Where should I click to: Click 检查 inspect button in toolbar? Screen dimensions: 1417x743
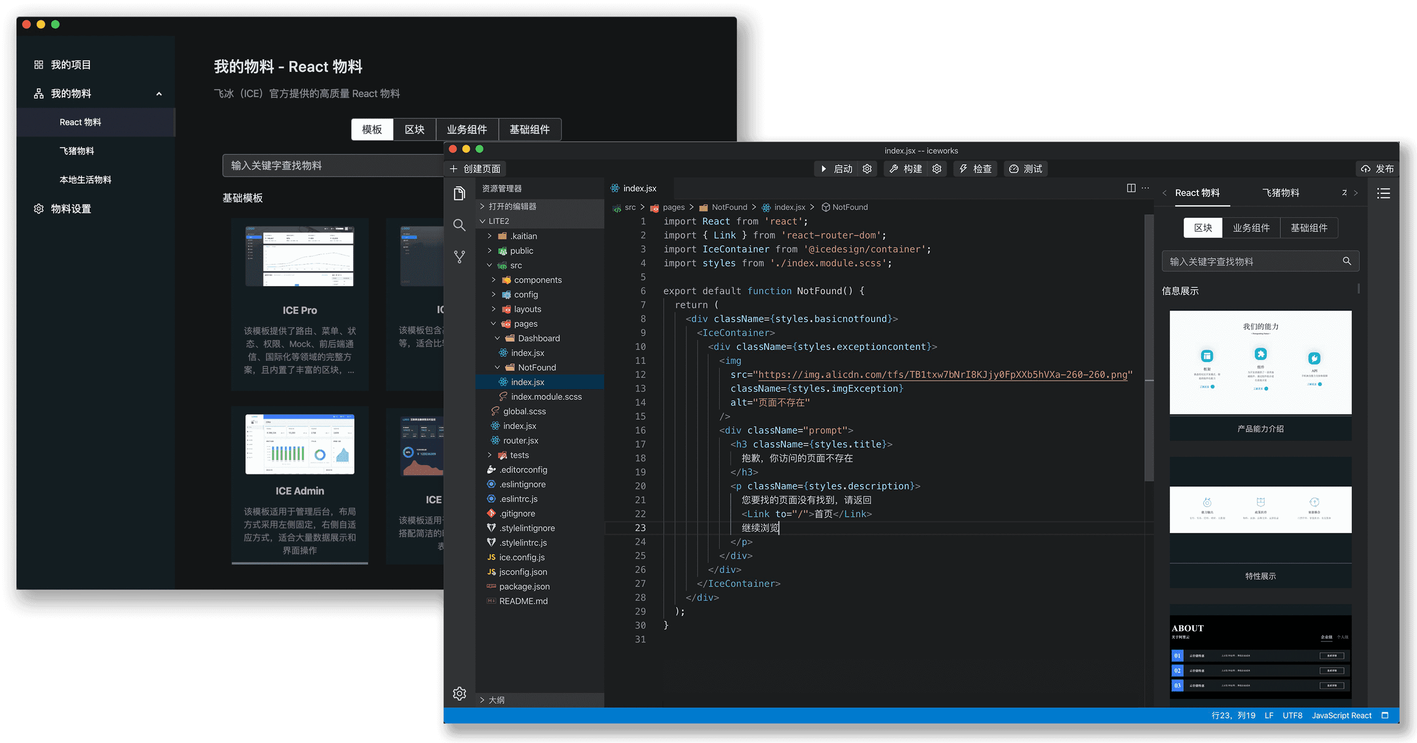[976, 169]
